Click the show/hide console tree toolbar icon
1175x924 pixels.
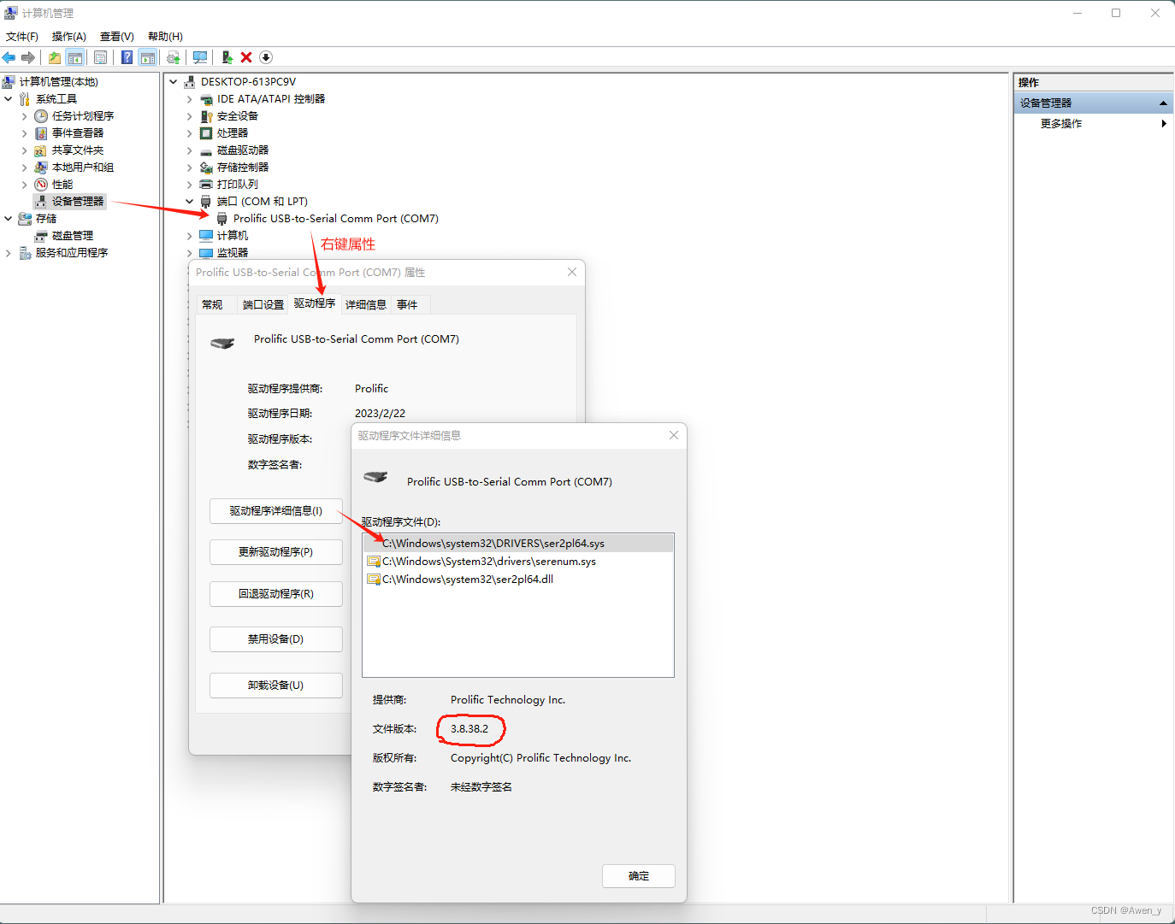75,56
